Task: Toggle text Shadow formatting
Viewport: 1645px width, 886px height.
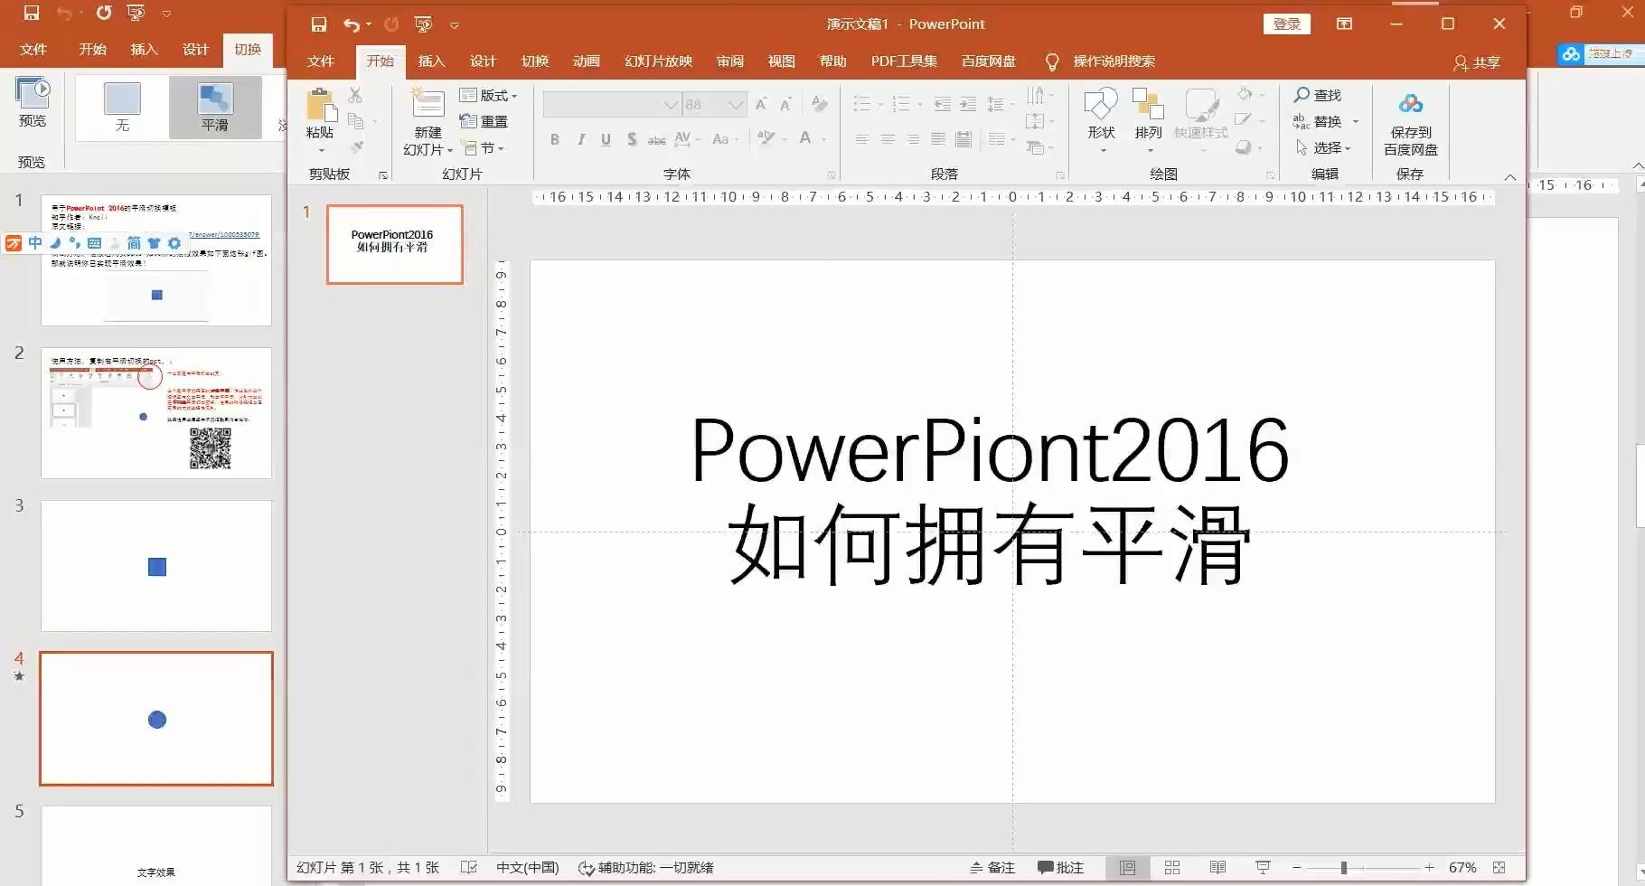Action: pos(631,139)
